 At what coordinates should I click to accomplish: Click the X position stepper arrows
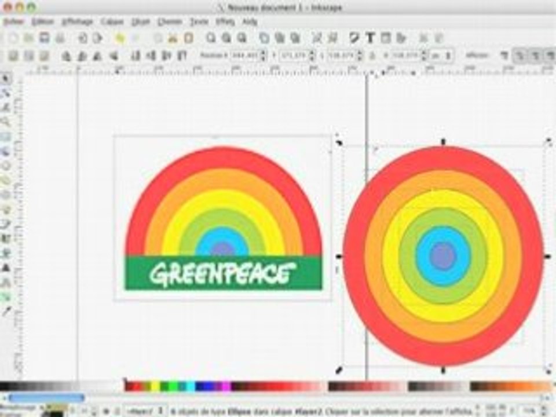point(264,56)
